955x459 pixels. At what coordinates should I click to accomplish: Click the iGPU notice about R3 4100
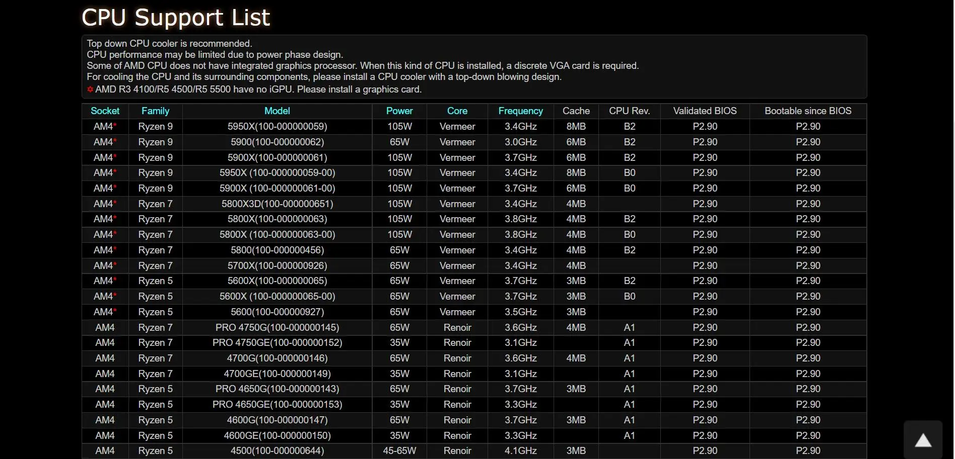point(258,89)
